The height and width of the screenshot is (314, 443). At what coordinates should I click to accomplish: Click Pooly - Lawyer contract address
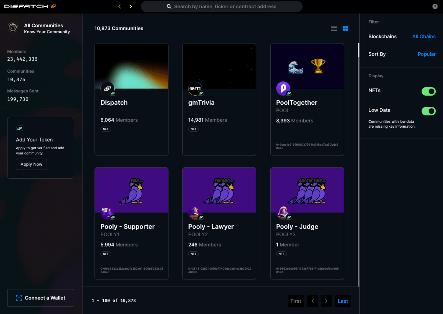(x=220, y=270)
